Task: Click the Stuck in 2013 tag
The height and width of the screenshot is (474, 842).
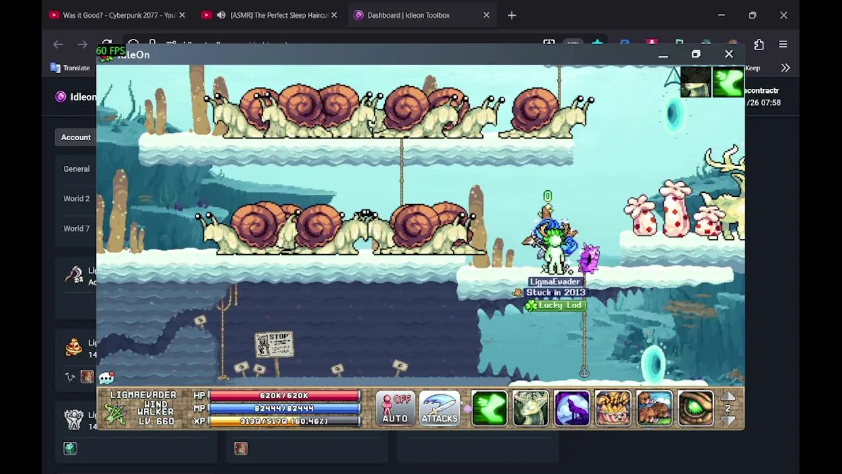Action: (555, 293)
